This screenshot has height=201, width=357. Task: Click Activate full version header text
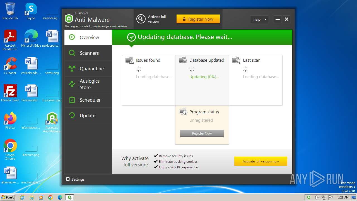157,19
